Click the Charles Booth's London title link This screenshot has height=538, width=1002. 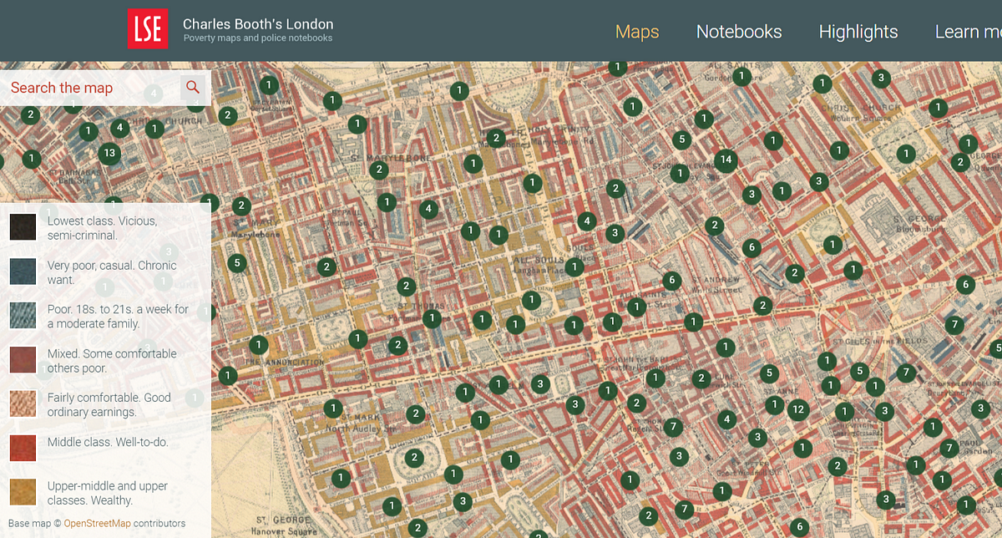(258, 24)
